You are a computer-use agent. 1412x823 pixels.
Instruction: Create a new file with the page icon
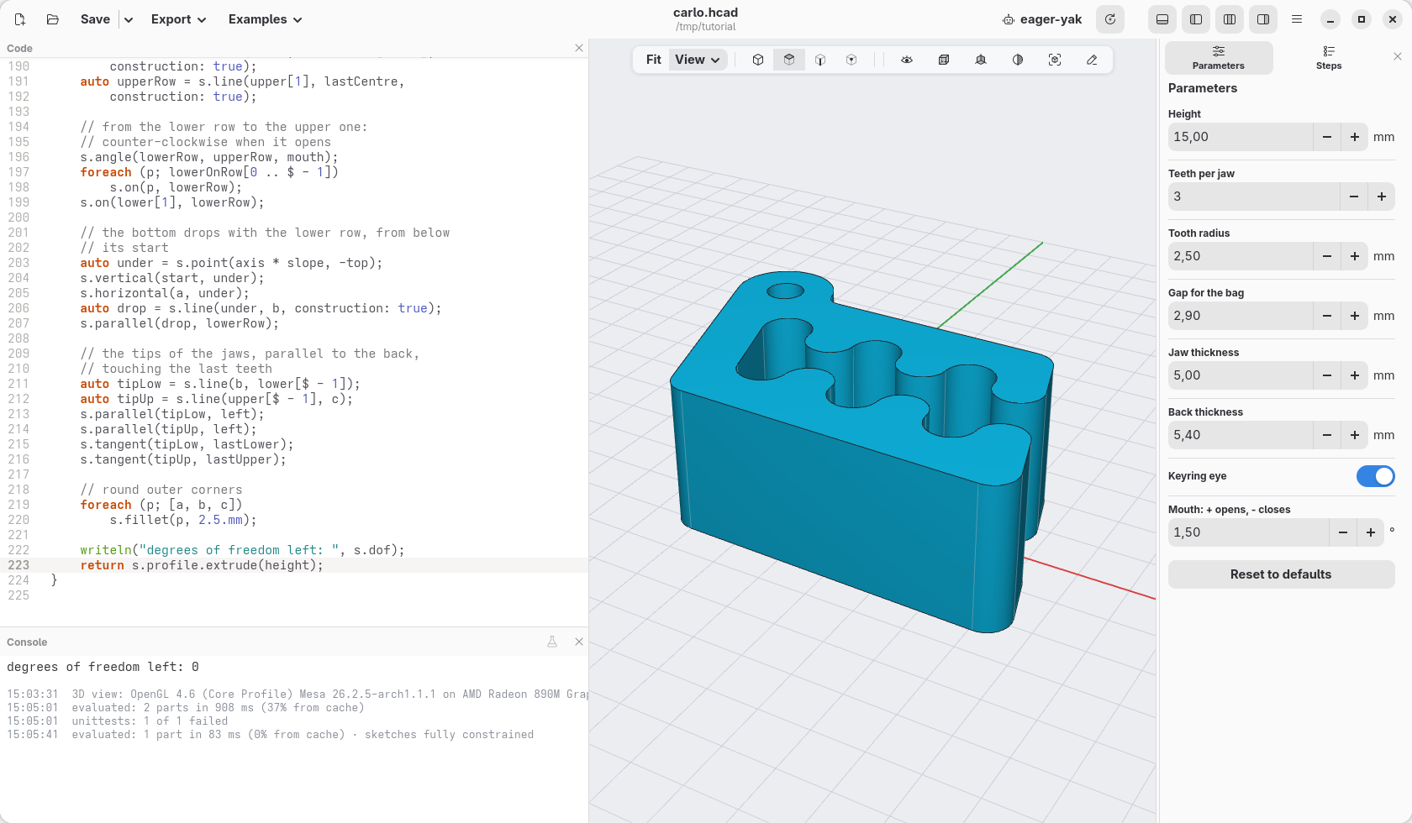point(20,19)
